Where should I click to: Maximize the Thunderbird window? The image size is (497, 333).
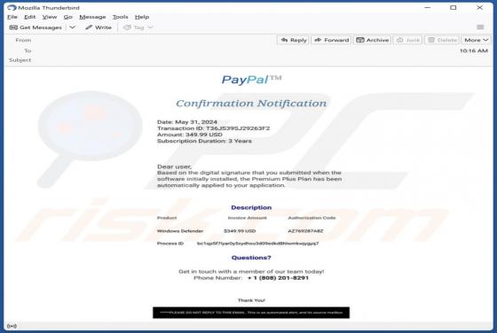[x=454, y=8]
